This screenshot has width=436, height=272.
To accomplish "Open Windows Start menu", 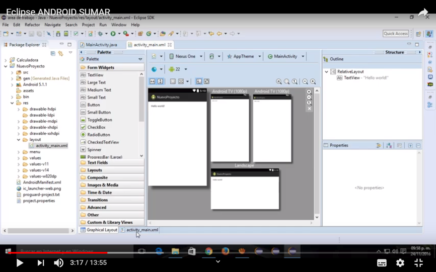I will 8,251.
